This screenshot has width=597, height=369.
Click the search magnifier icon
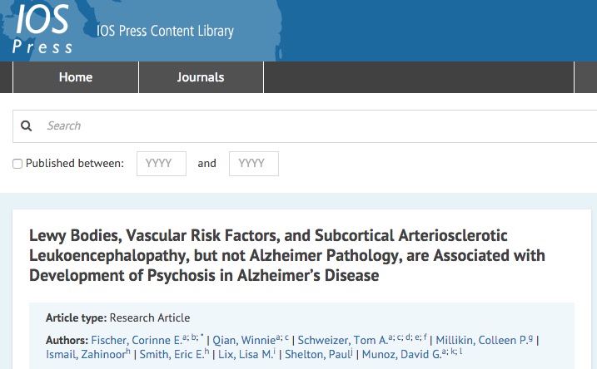[x=27, y=125]
